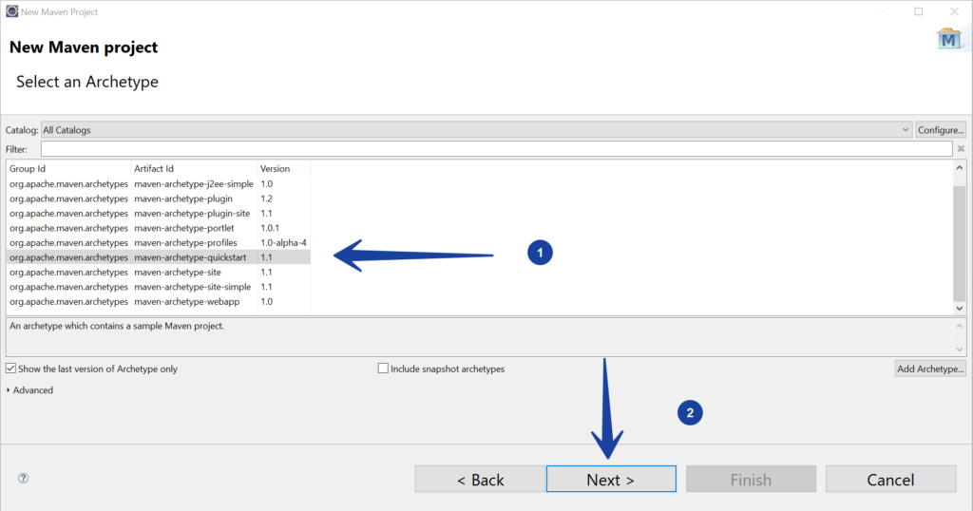Viewport: 973px width, 511px height.
Task: Select maven-archetype-quickstart row
Action: (159, 257)
